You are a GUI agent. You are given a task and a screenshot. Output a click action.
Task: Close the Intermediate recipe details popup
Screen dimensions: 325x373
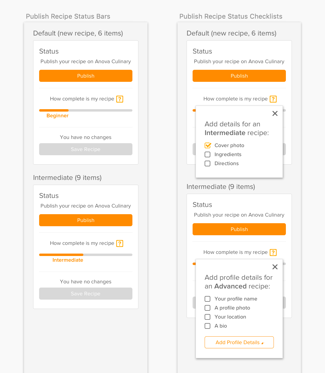(275, 113)
